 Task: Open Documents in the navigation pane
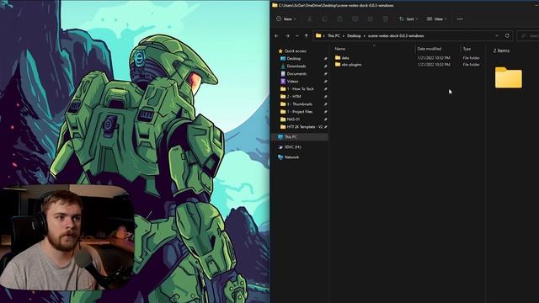tap(293, 74)
